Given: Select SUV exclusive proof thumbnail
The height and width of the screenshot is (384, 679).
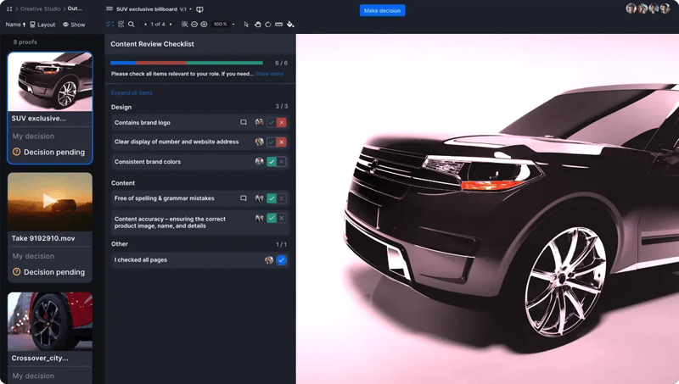Looking at the screenshot, I should coord(50,81).
